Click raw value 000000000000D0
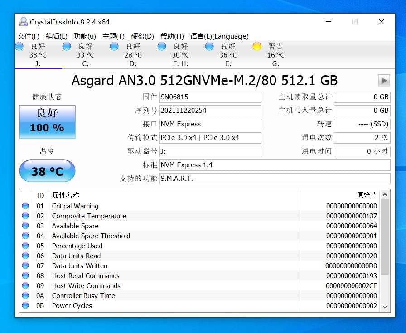The image size is (406, 333). tap(351, 266)
